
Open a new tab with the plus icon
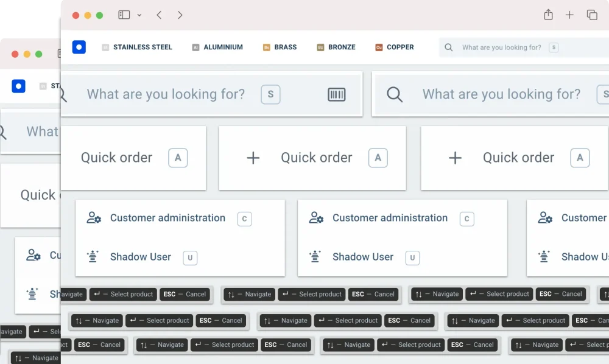(x=569, y=15)
